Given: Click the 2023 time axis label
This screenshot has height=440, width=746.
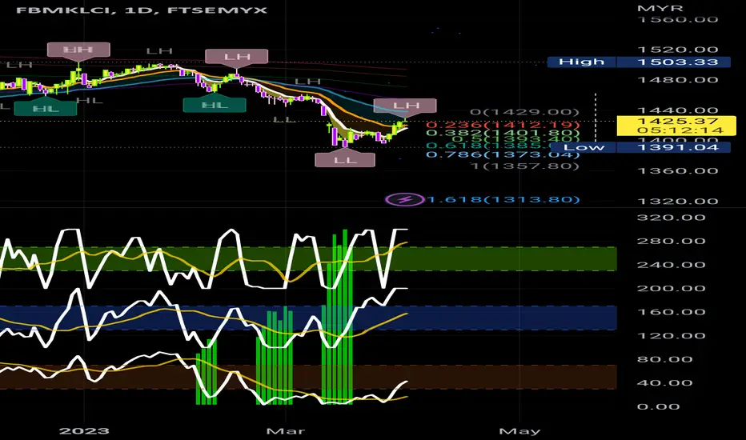Looking at the screenshot, I should point(84,431).
